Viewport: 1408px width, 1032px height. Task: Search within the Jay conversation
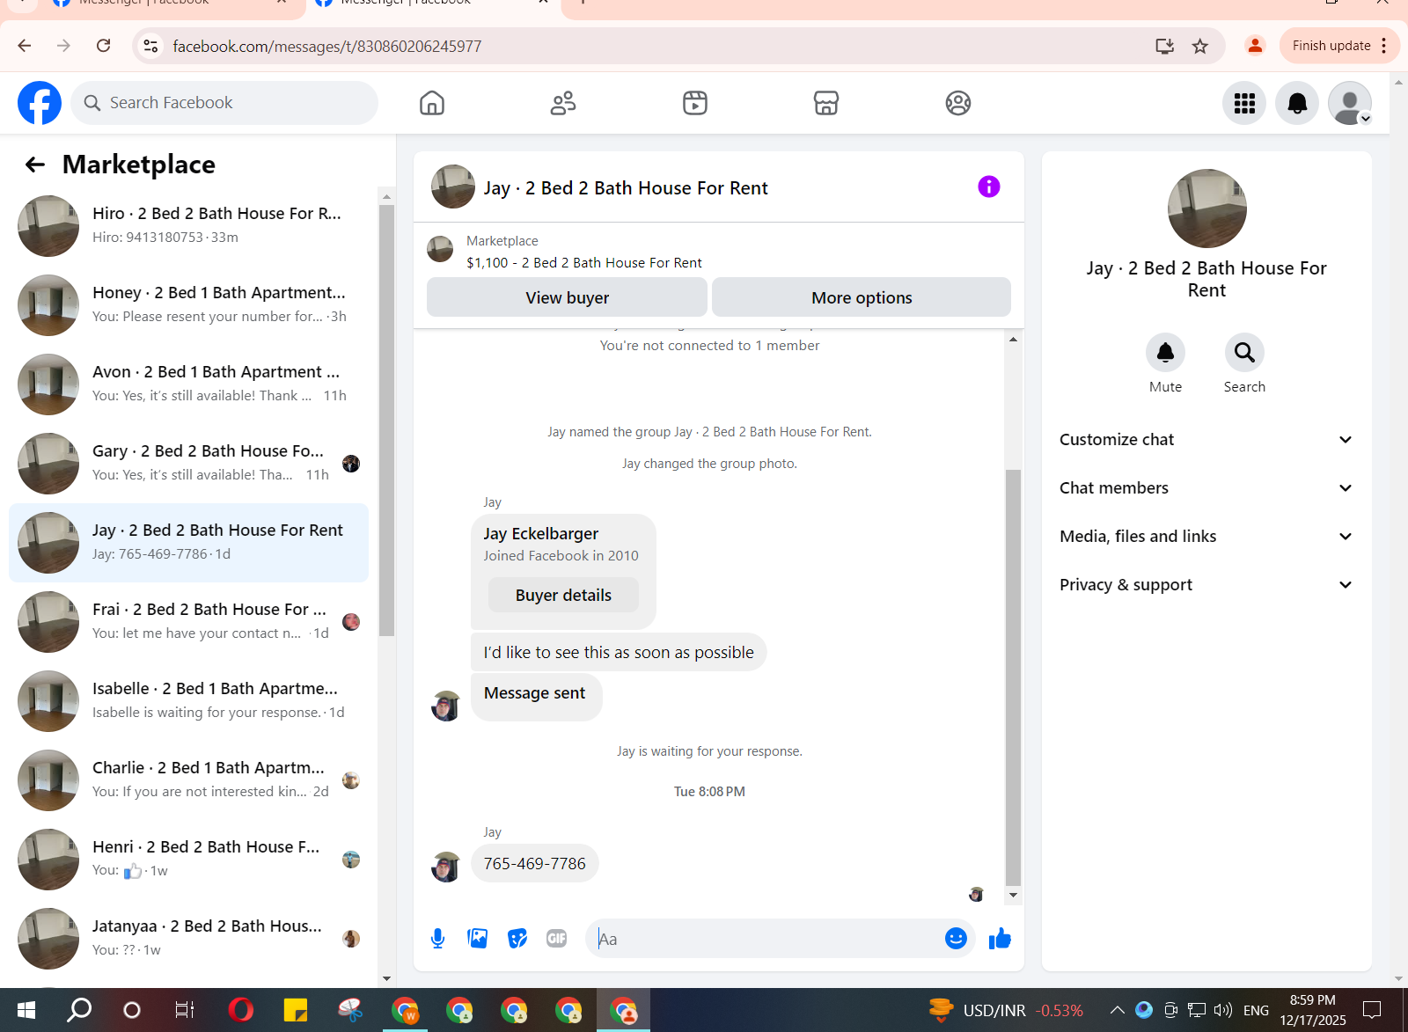[1244, 353]
